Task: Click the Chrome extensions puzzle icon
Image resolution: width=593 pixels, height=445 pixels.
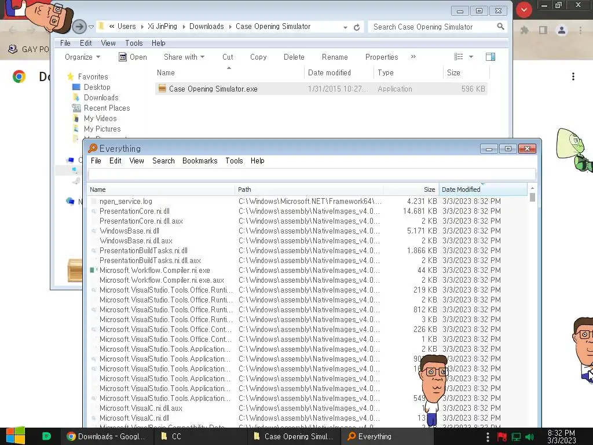Action: point(525,30)
